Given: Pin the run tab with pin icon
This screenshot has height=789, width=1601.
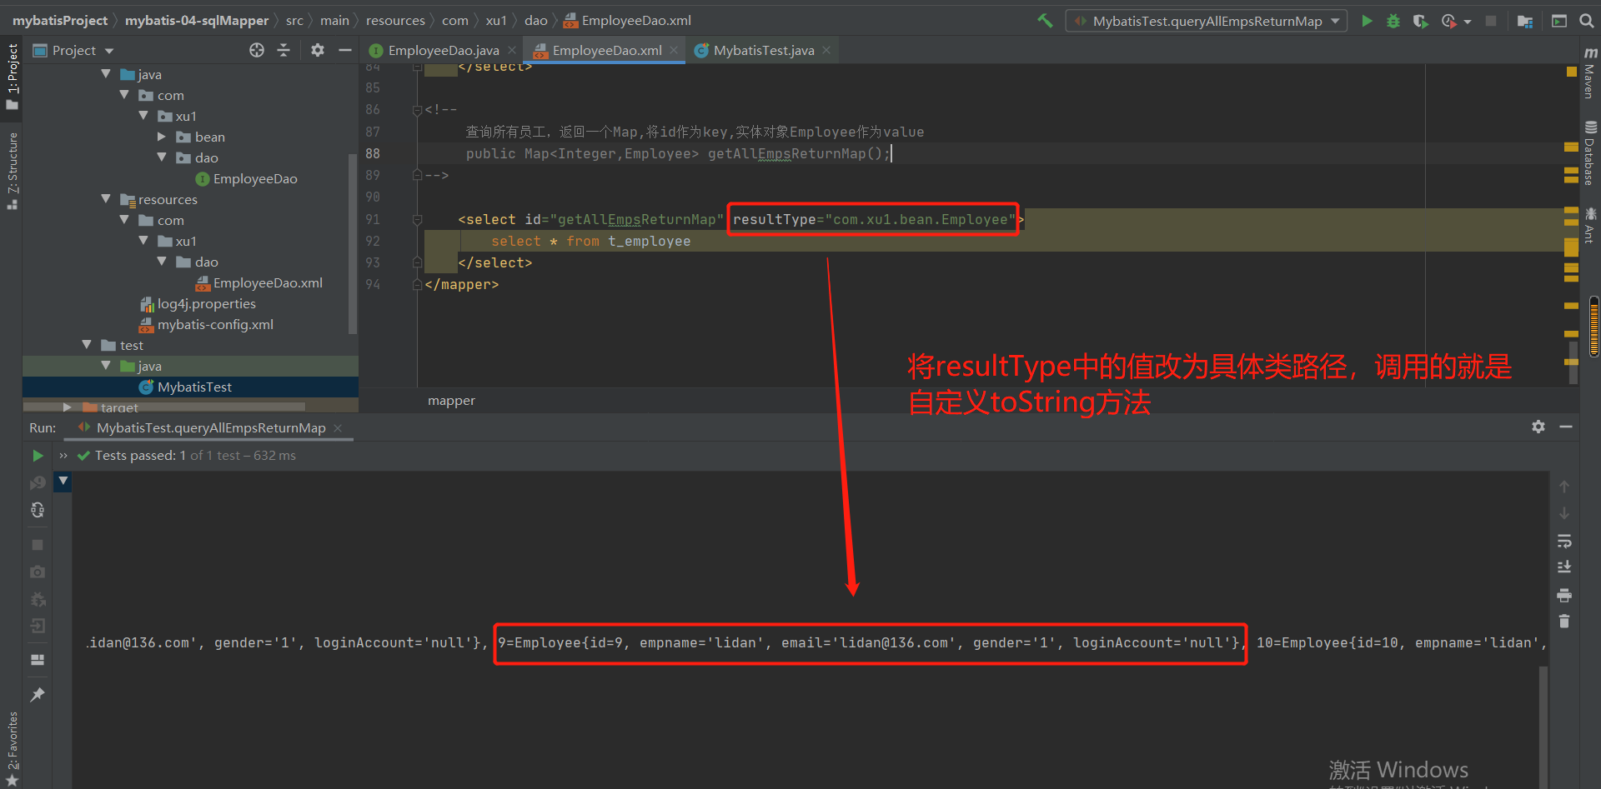Looking at the screenshot, I should [x=38, y=695].
